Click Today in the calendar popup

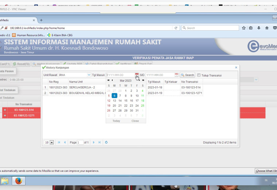coord(116,121)
